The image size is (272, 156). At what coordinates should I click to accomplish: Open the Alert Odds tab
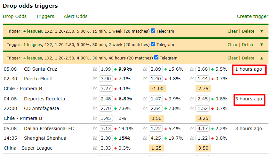point(76,16)
